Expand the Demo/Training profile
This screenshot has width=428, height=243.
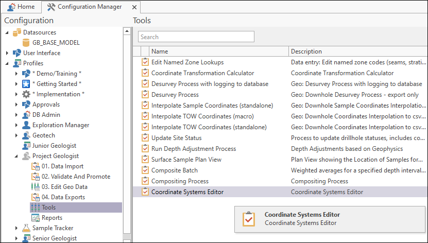click(16, 74)
